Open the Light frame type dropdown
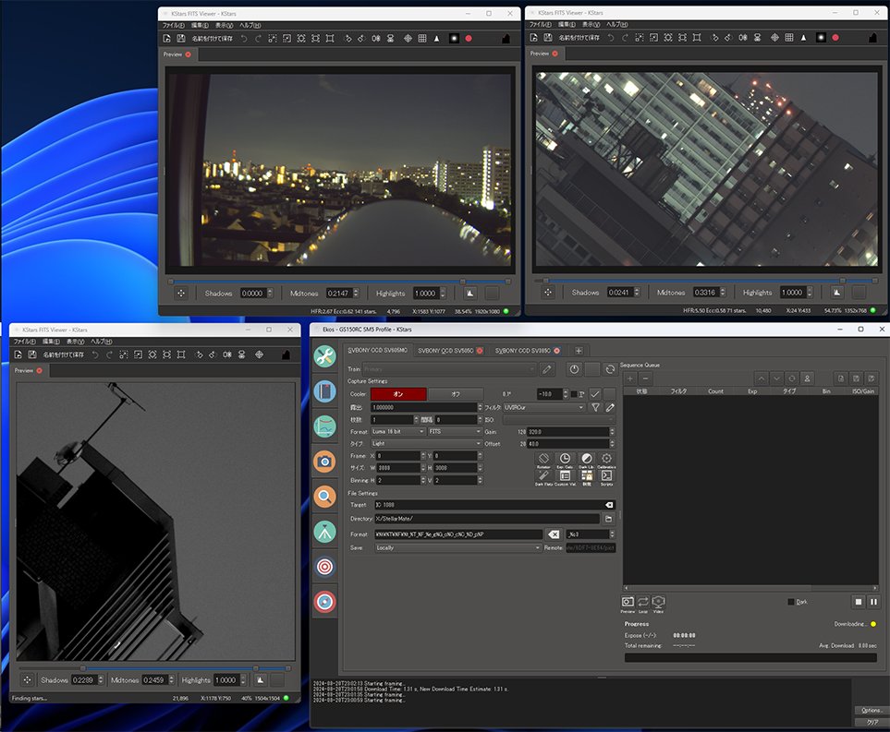The height and width of the screenshot is (732, 890). (x=427, y=443)
